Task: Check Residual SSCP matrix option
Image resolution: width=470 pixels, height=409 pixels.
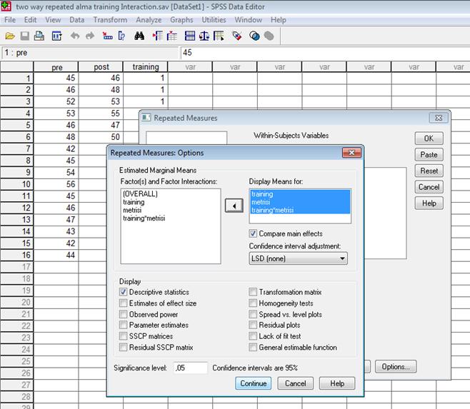Action: pos(123,348)
